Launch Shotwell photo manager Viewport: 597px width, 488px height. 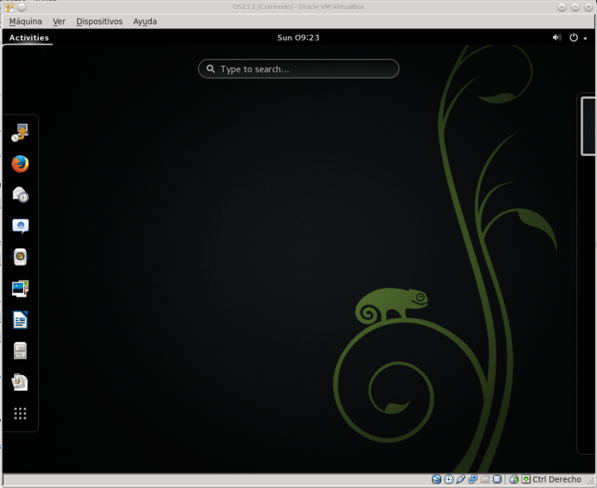coord(20,288)
